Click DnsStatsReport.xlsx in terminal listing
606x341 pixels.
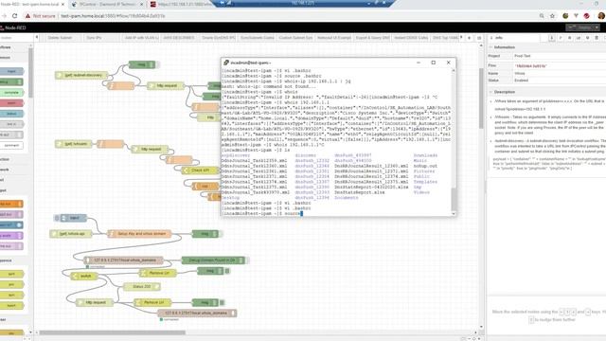pyautogui.click(x=360, y=192)
